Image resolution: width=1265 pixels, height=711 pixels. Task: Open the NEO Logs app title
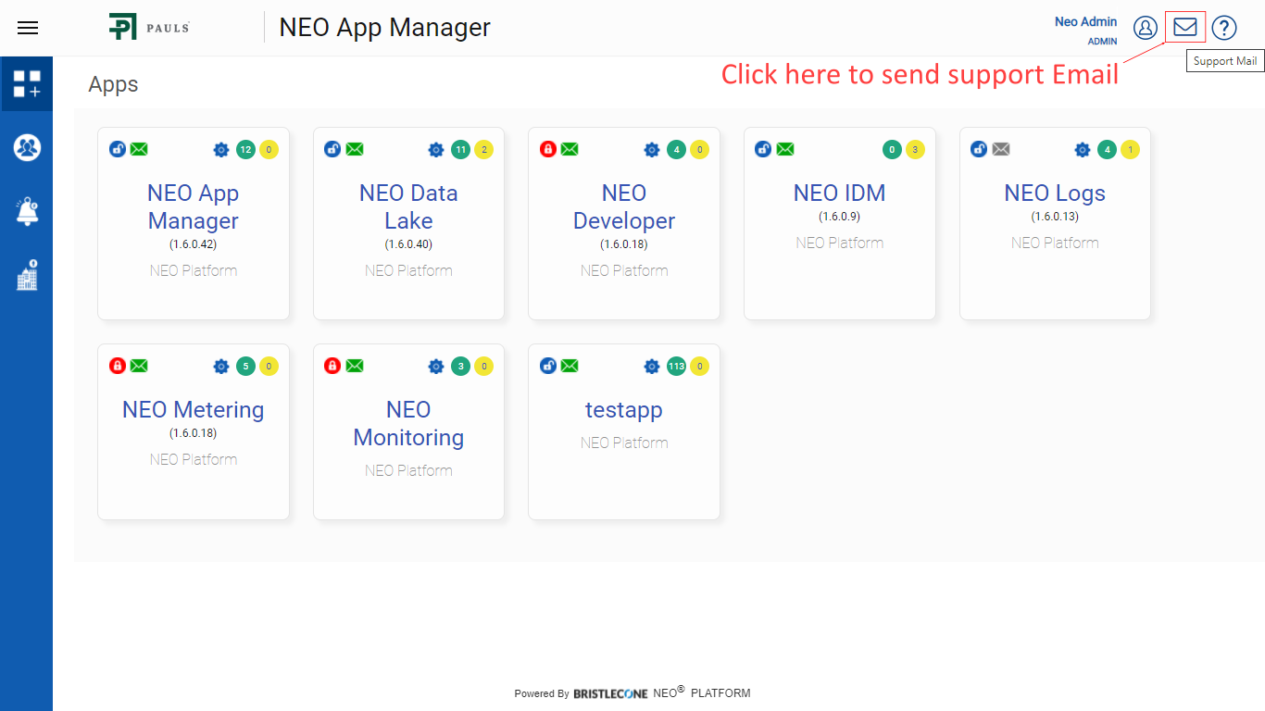point(1055,193)
